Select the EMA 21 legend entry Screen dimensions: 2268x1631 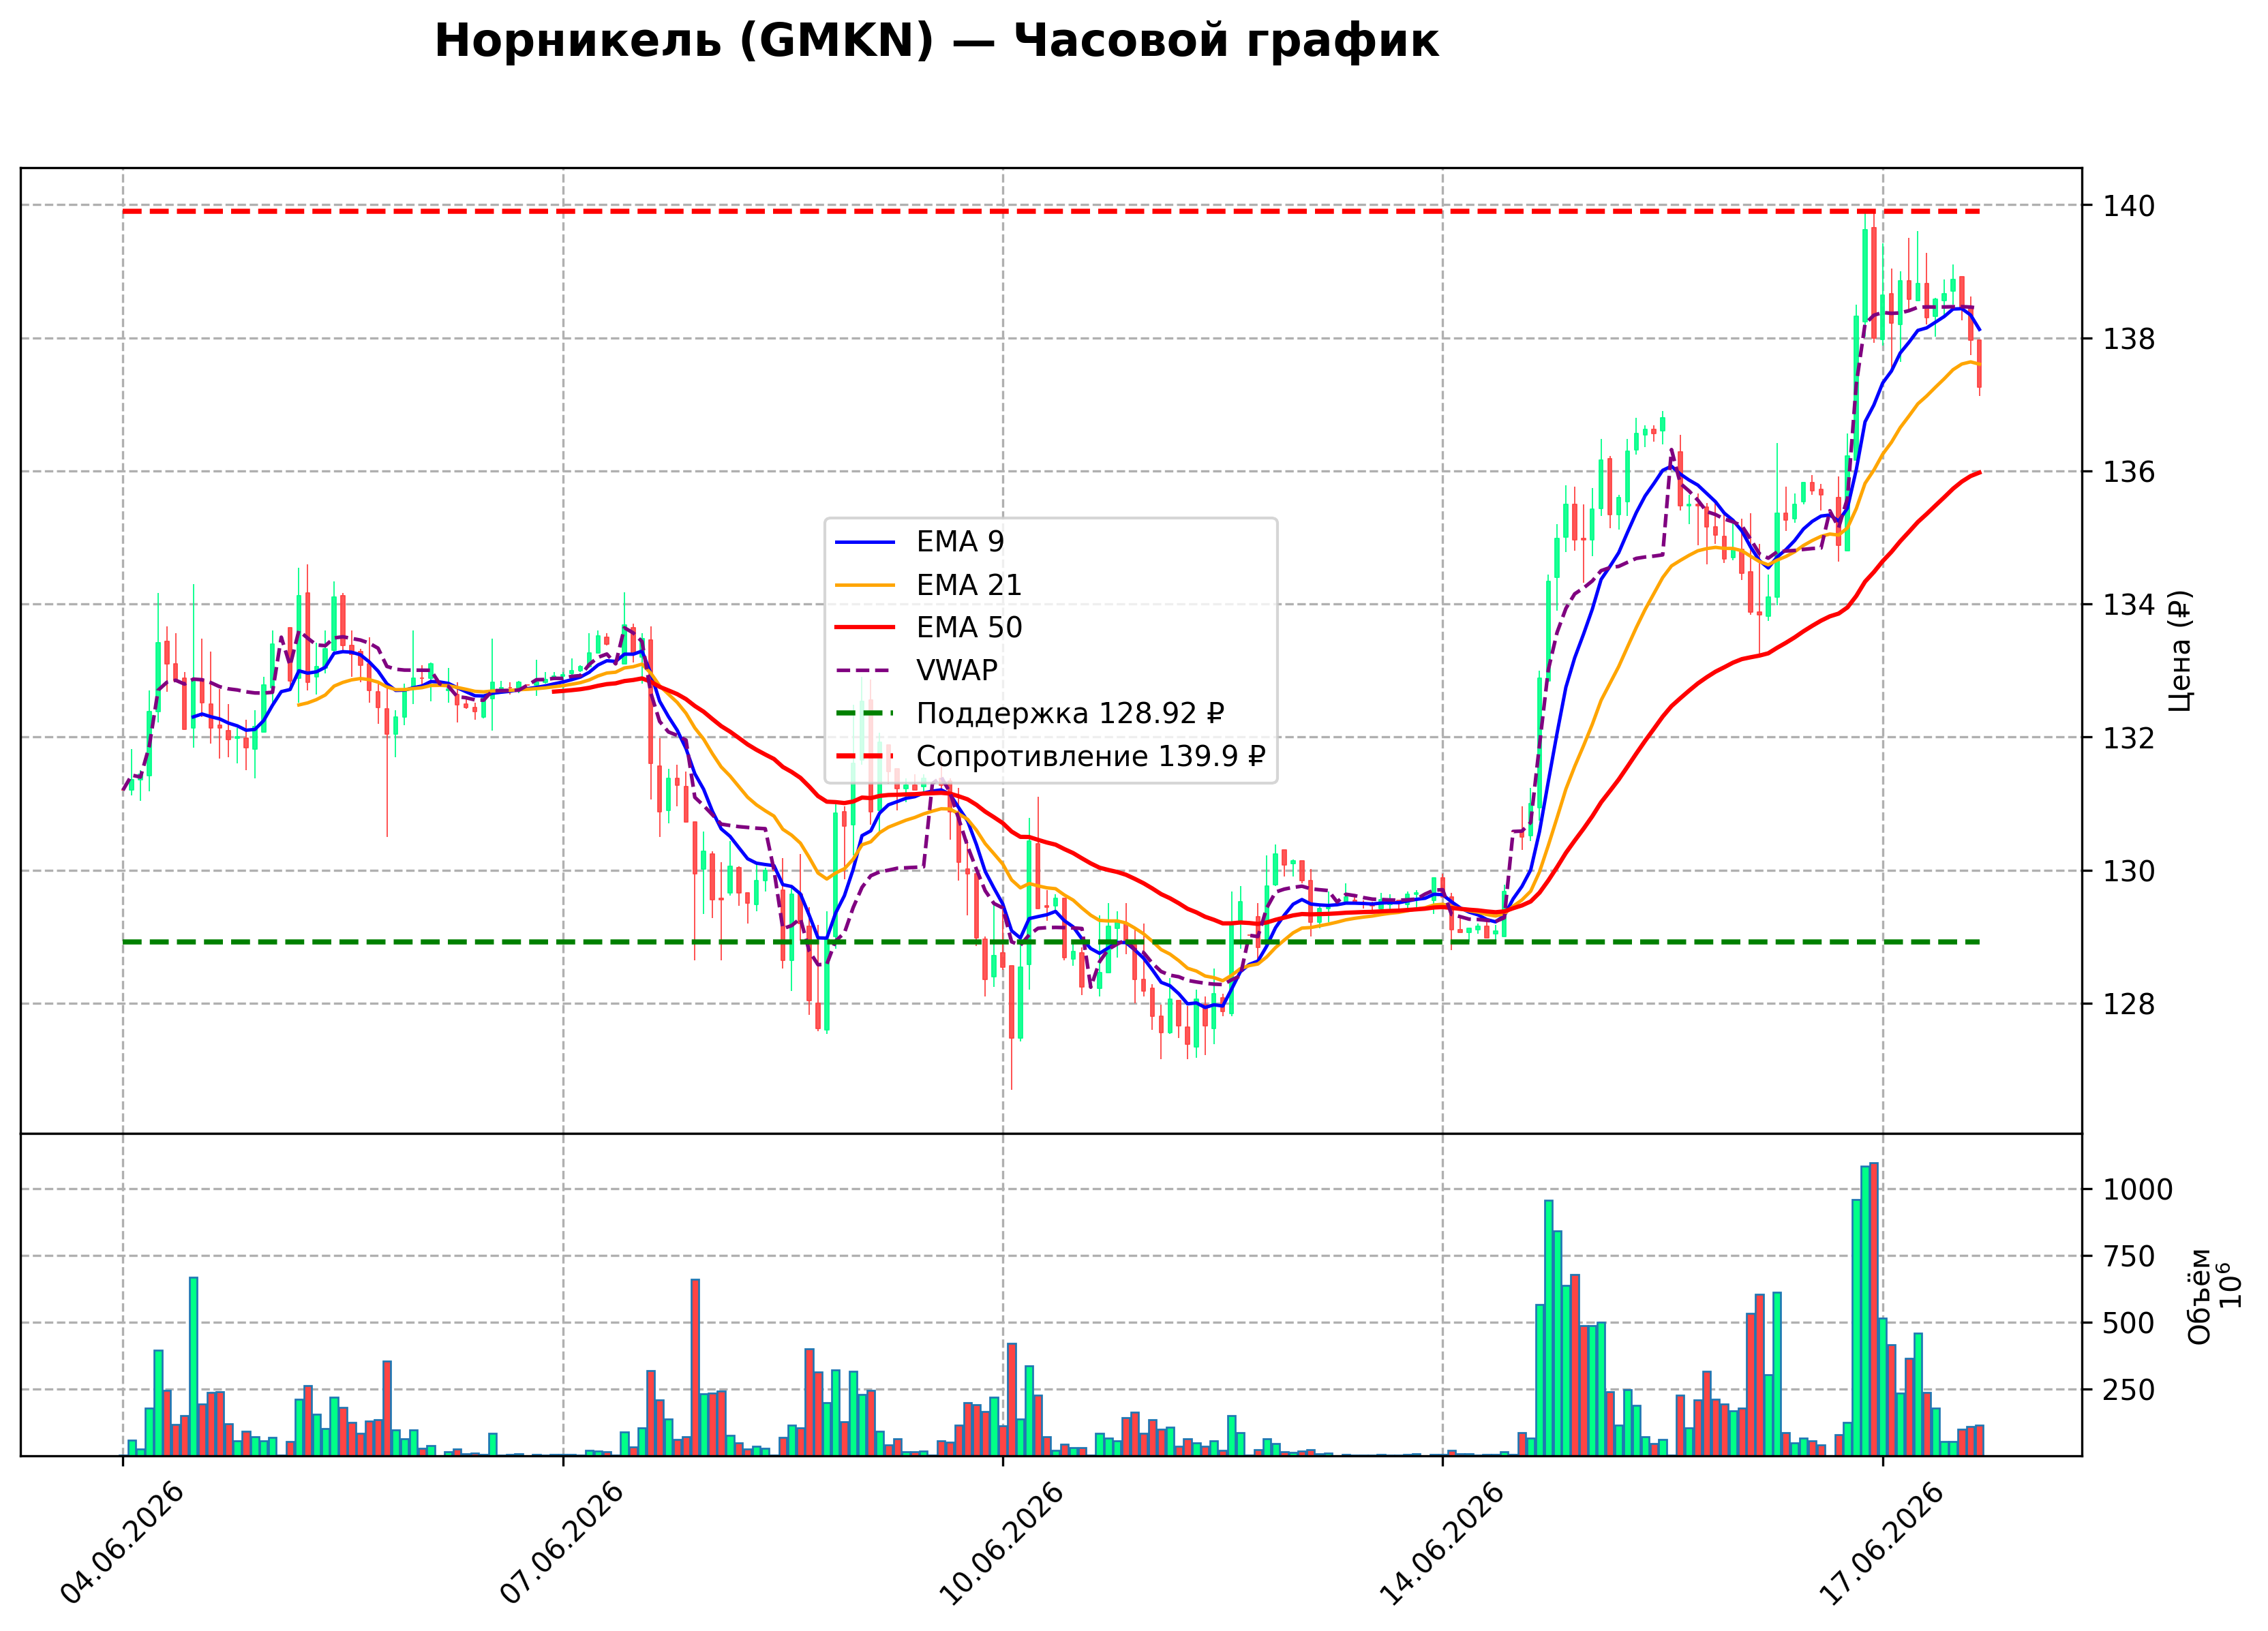[929, 584]
